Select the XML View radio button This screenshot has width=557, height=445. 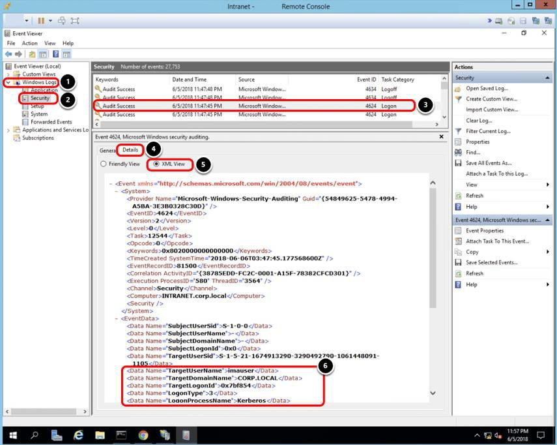156,164
